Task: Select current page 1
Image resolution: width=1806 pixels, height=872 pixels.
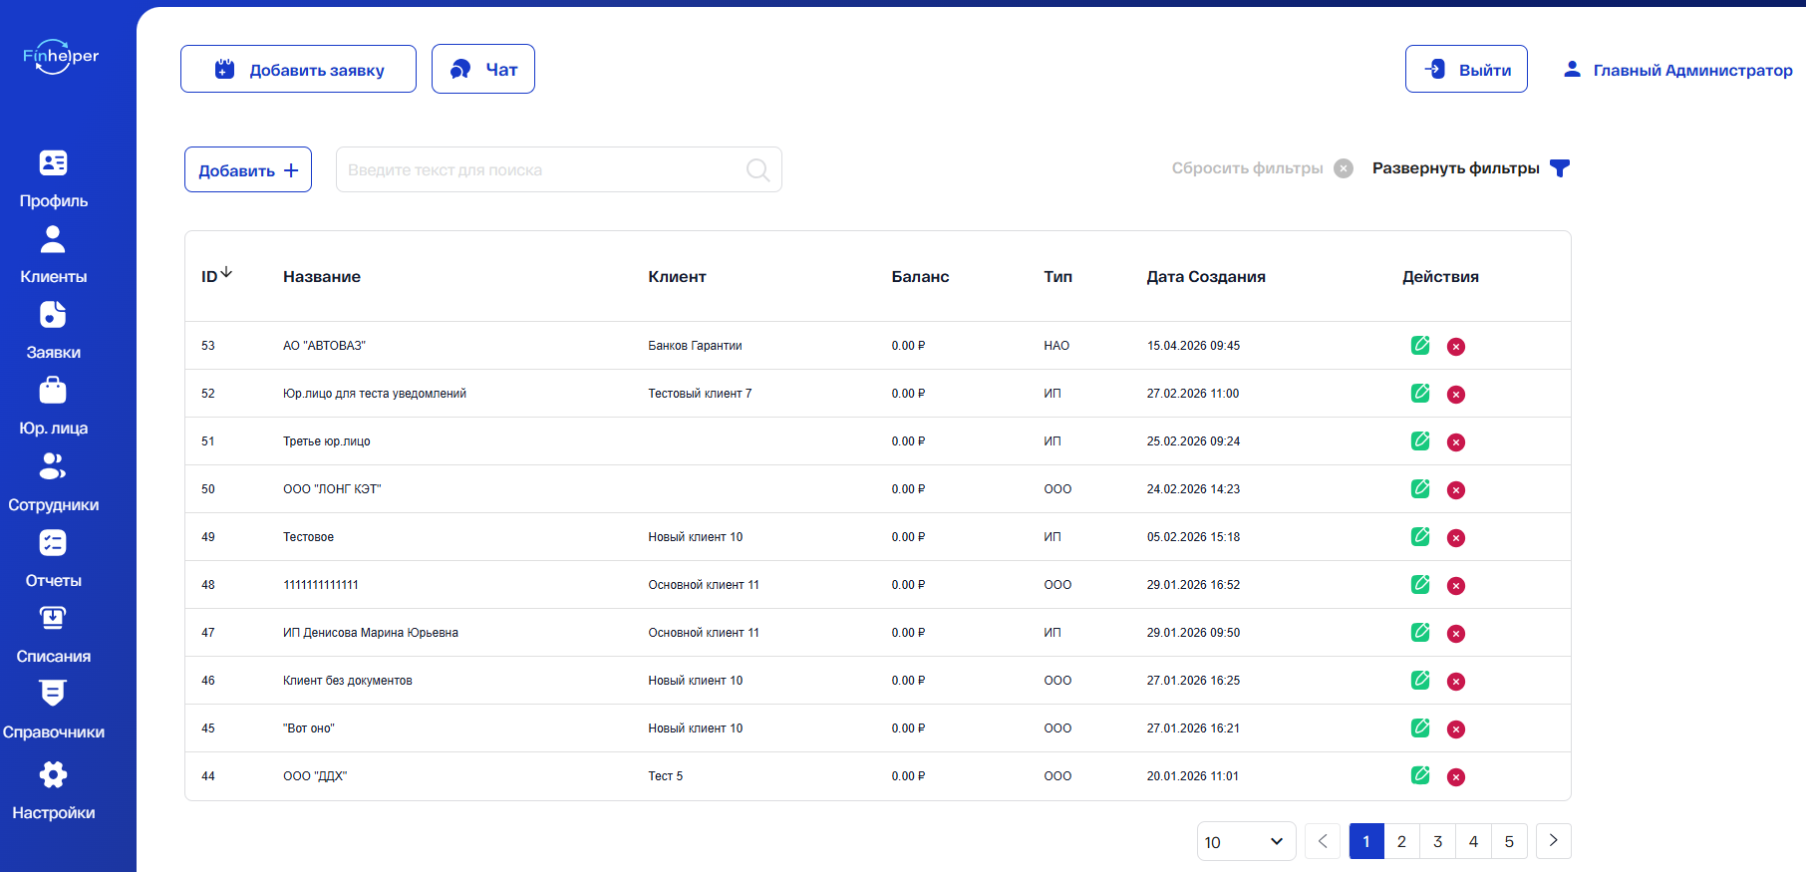Action: point(1366,842)
